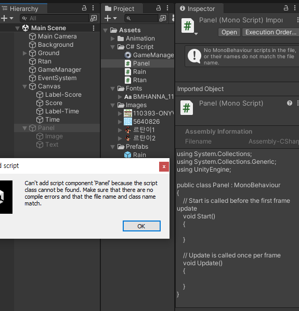Click the Execution Order button
Image resolution: width=299 pixels, height=311 pixels.
tap(270, 32)
